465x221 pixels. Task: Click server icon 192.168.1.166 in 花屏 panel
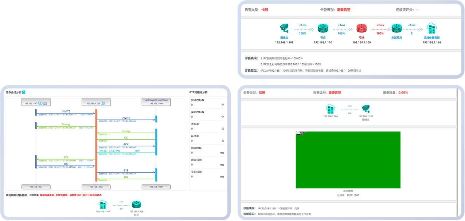click(x=330, y=108)
